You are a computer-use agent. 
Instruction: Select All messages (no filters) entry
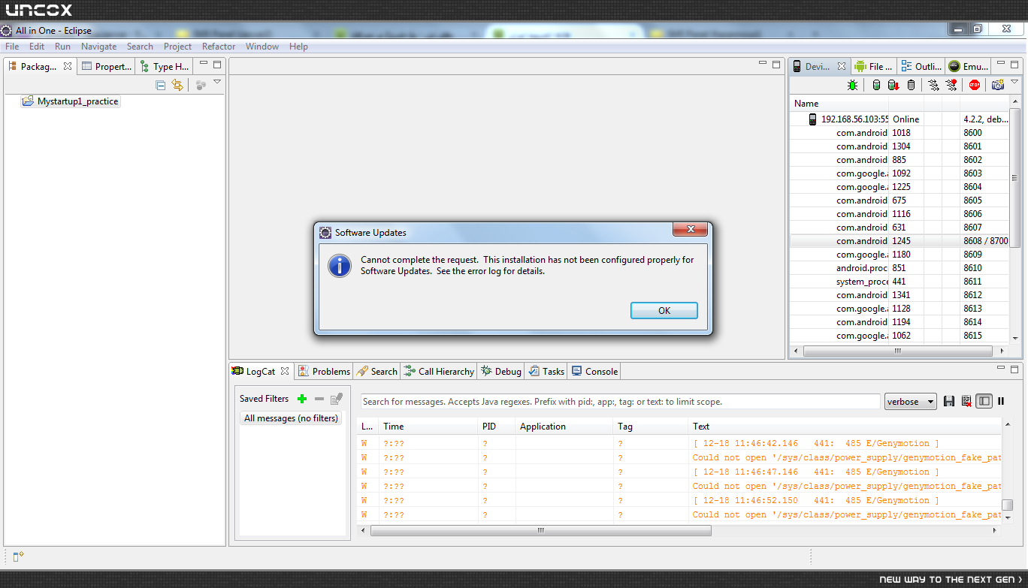[x=291, y=418]
